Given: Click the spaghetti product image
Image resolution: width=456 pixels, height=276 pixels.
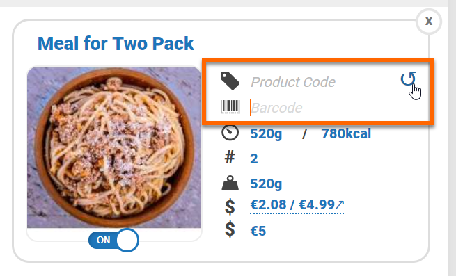Looking at the screenshot, I should 114,147.
